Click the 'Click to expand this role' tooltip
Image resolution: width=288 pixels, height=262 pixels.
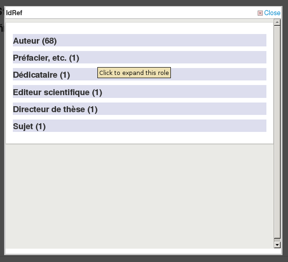pyautogui.click(x=134, y=73)
